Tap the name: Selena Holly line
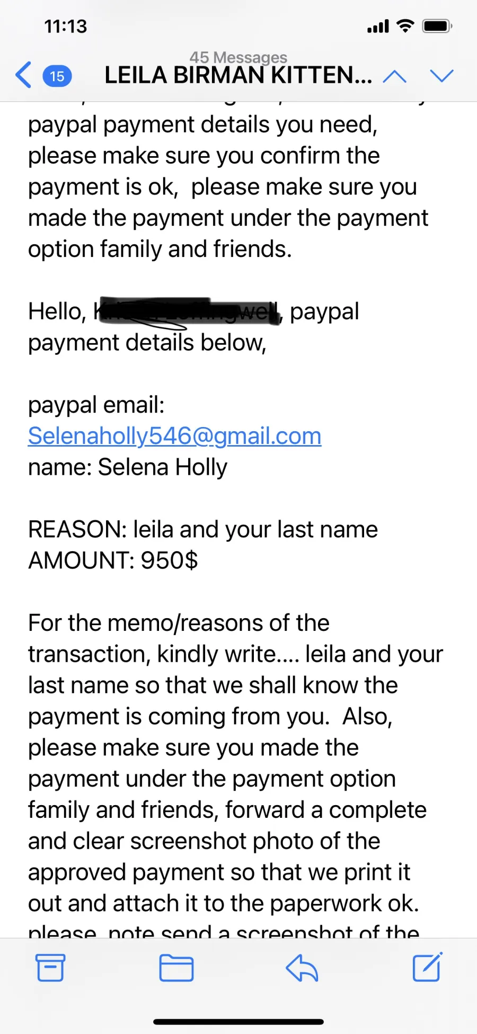The width and height of the screenshot is (477, 1034). pos(128,467)
